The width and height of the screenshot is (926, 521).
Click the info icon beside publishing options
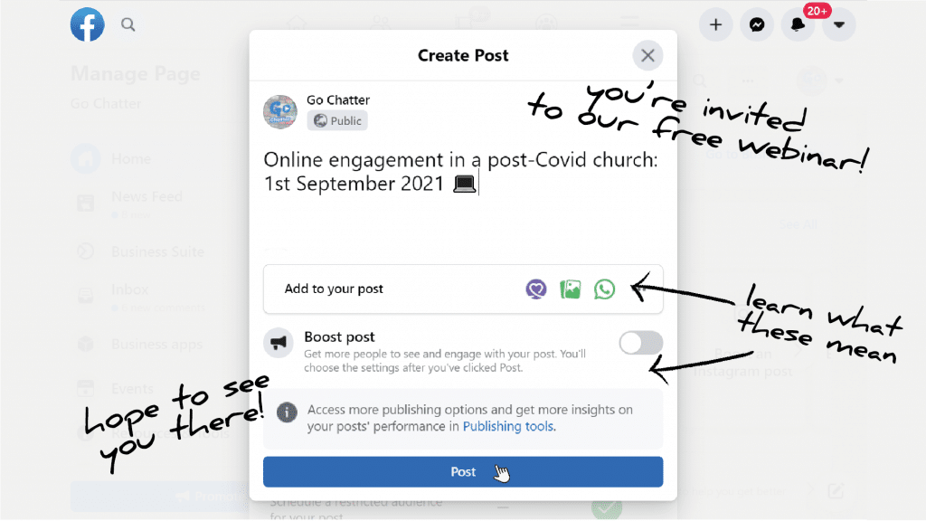coord(287,412)
